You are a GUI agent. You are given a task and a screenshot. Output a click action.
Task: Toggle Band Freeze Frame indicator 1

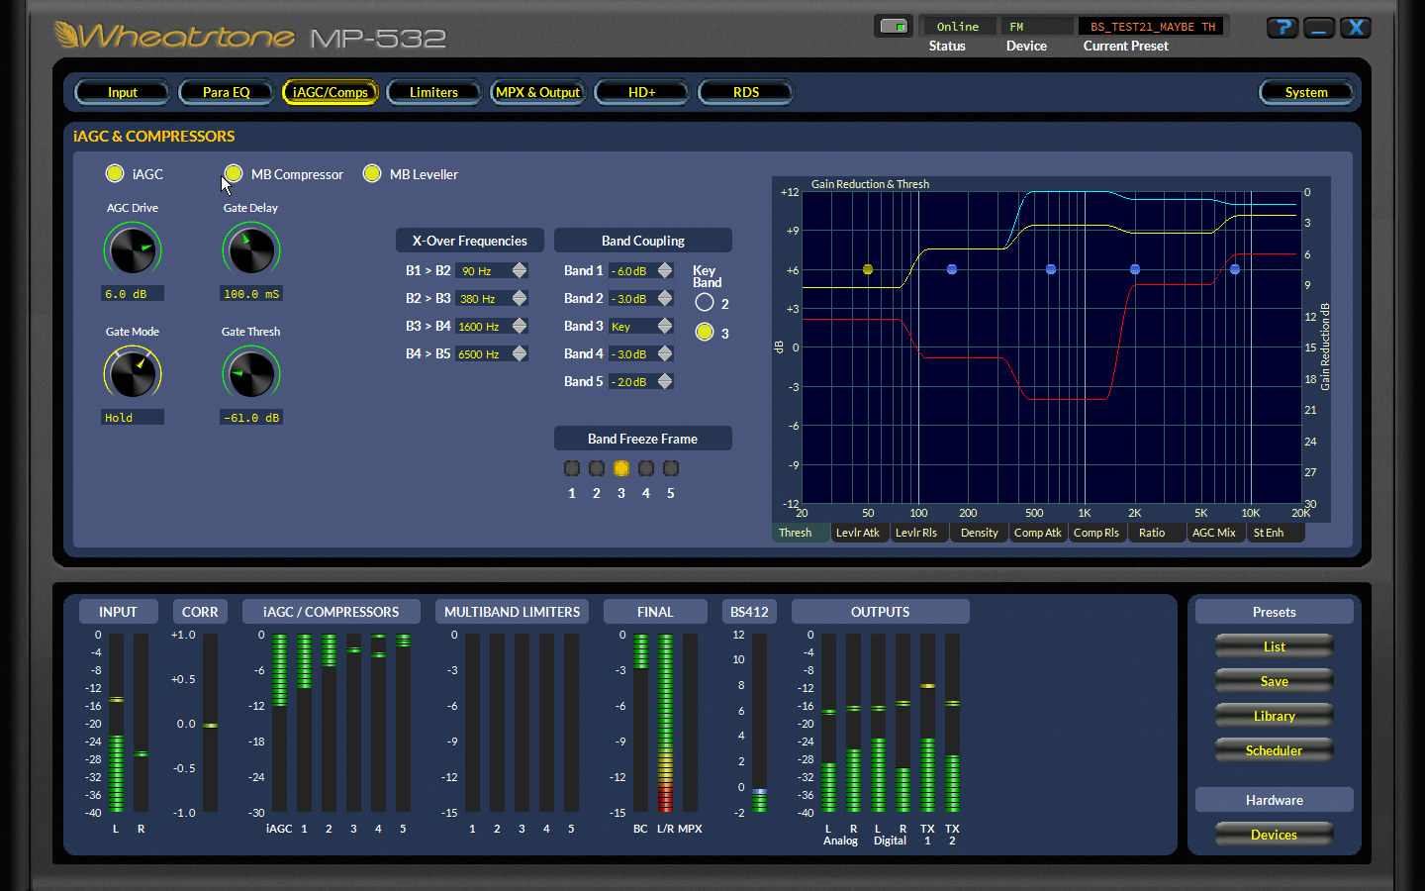pyautogui.click(x=572, y=468)
